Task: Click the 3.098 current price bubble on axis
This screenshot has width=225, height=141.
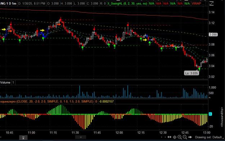Action: [213, 35]
